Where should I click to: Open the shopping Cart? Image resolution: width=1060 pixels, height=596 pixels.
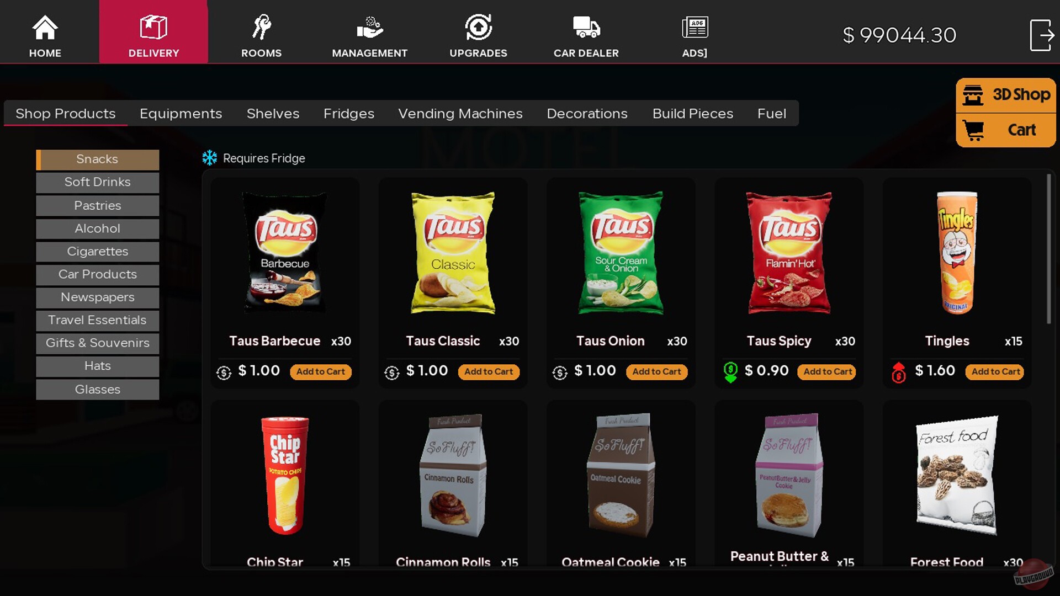[1006, 130]
